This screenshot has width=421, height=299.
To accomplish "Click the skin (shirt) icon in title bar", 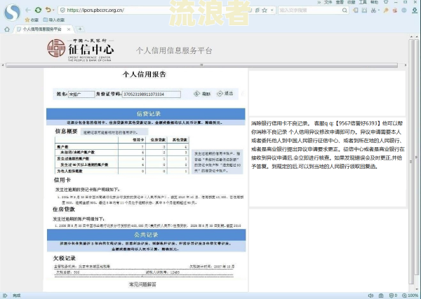I will pyautogui.click(x=386, y=2).
